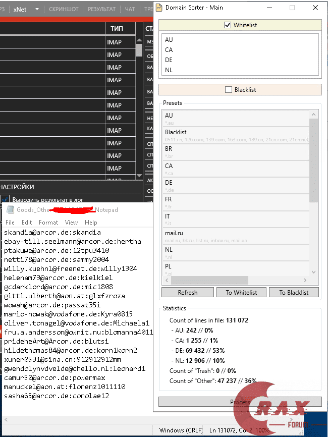
Task: Toggle the Whitelist checkbox
Action: (228, 25)
